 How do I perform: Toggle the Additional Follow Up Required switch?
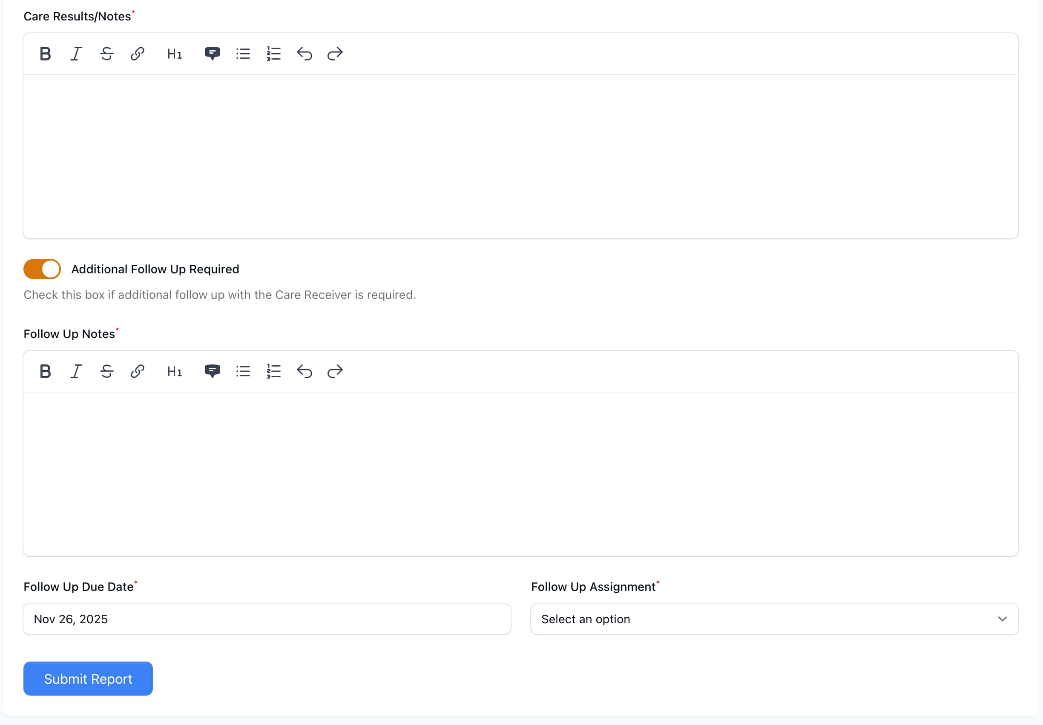(42, 269)
